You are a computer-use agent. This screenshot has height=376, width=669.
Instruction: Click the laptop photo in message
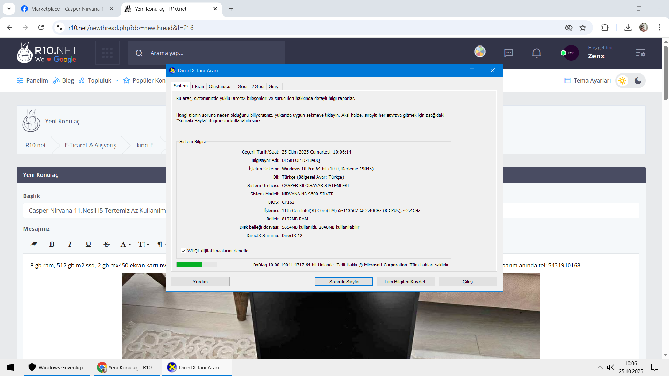pyautogui.click(x=331, y=315)
